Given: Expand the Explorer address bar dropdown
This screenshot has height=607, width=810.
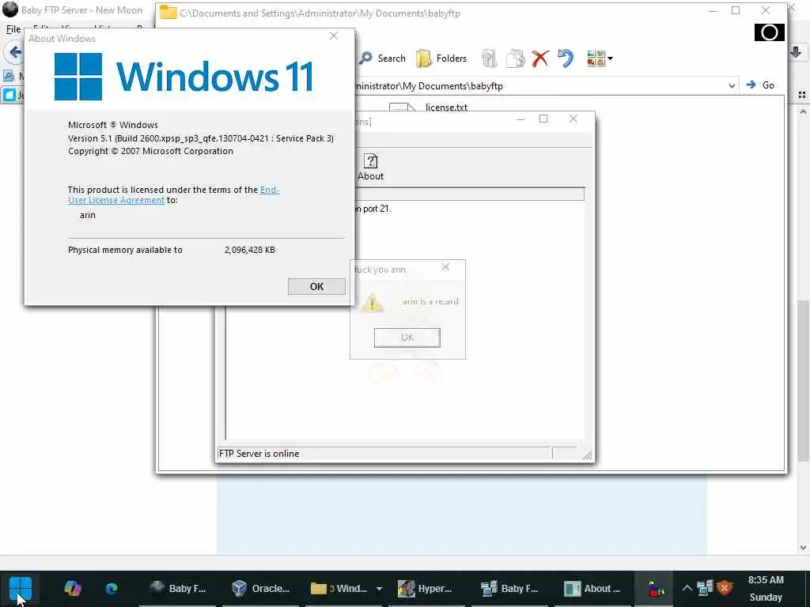Looking at the screenshot, I should click(732, 85).
